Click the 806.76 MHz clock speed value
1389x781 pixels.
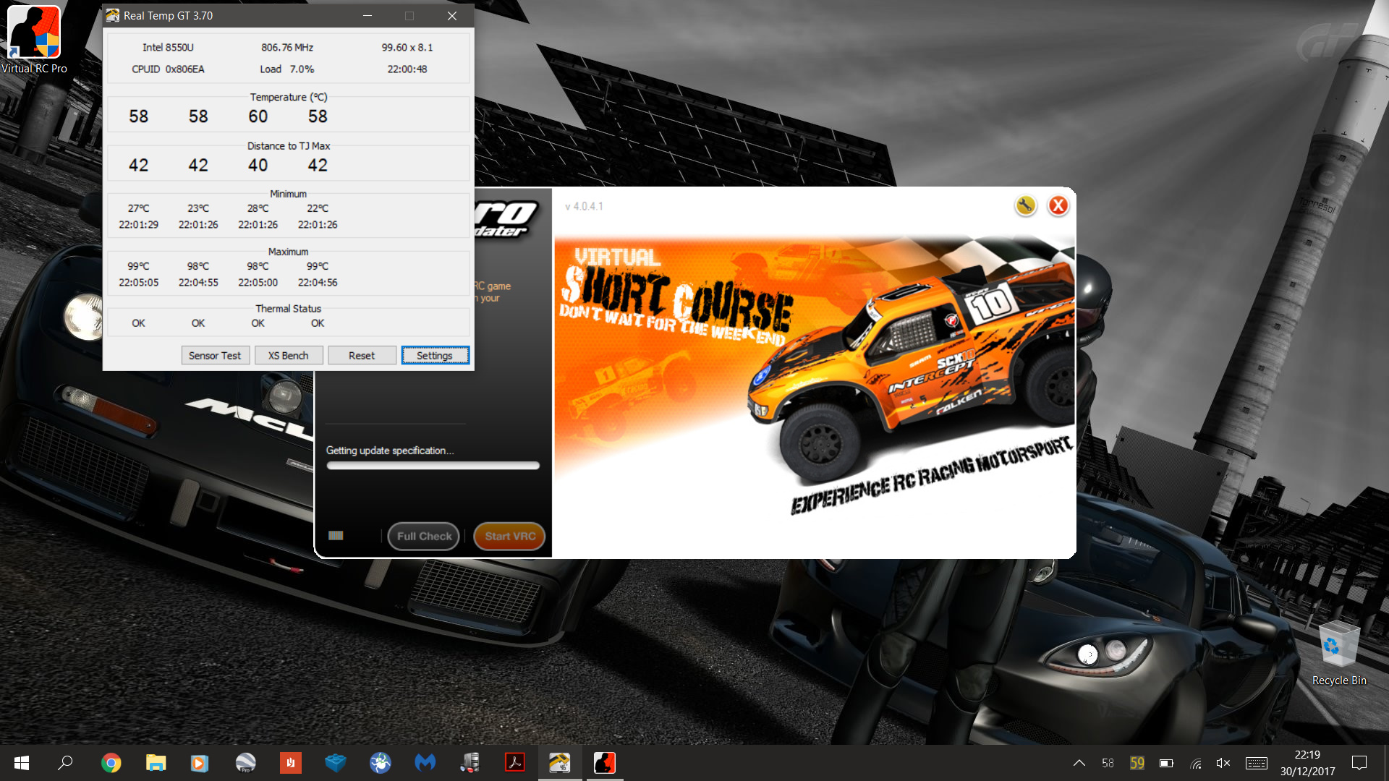(x=287, y=47)
